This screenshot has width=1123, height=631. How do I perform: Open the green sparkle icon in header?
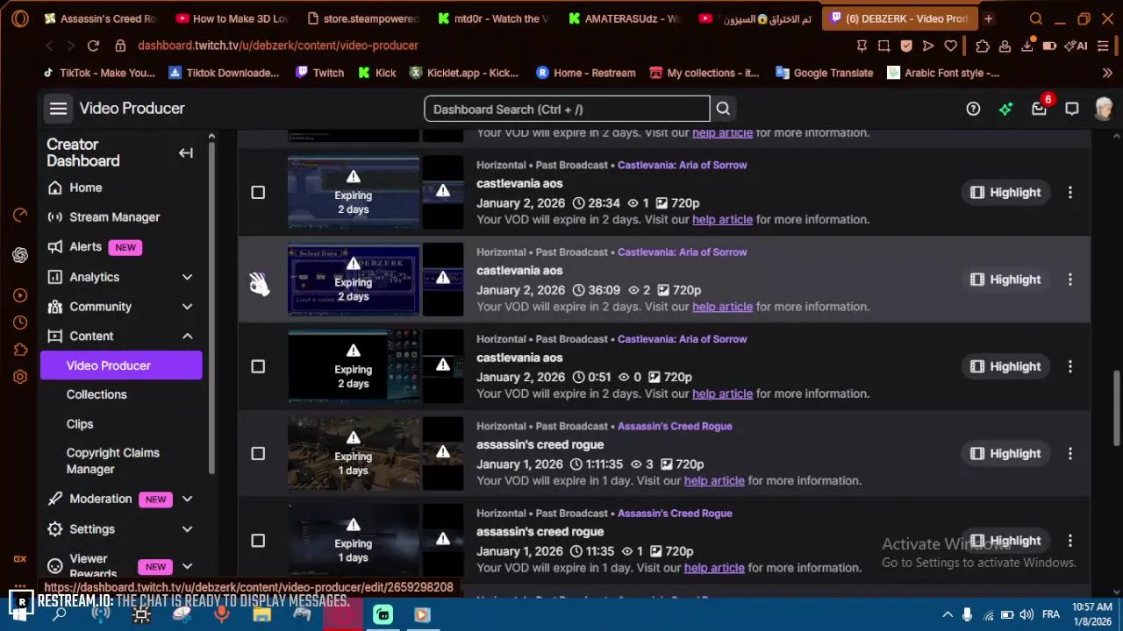click(1005, 109)
